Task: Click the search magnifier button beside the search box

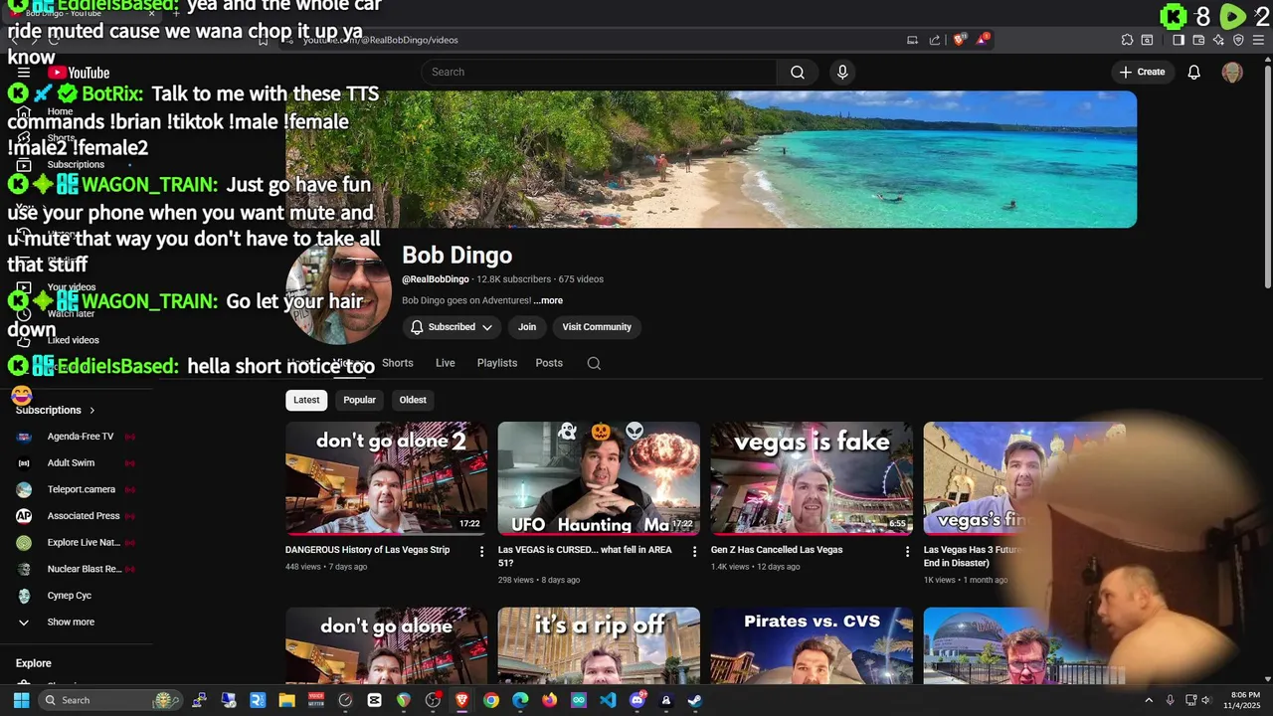Action: pyautogui.click(x=797, y=72)
